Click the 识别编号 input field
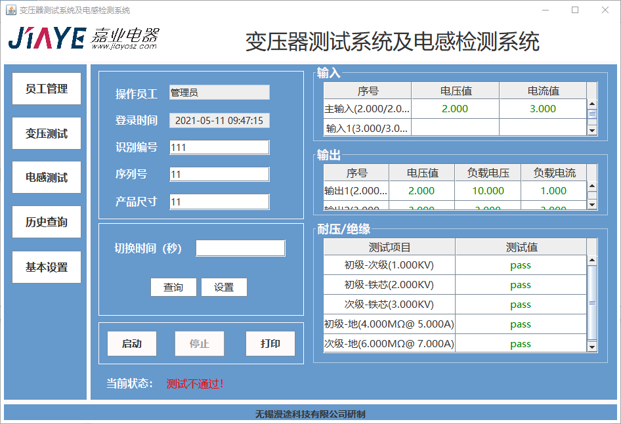The width and height of the screenshot is (621, 424). point(219,148)
